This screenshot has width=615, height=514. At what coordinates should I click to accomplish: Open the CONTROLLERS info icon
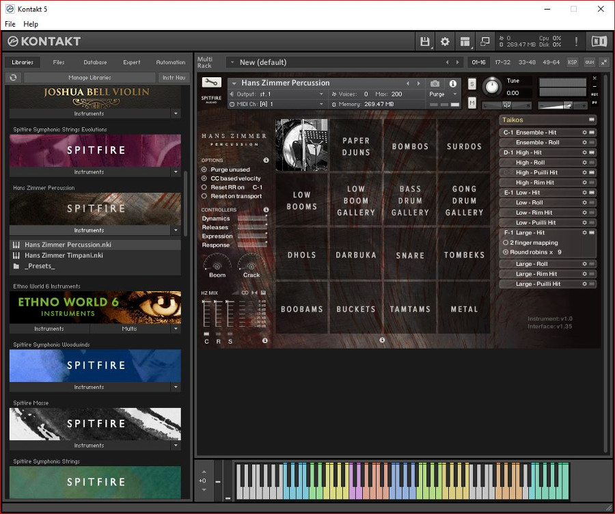coord(266,210)
